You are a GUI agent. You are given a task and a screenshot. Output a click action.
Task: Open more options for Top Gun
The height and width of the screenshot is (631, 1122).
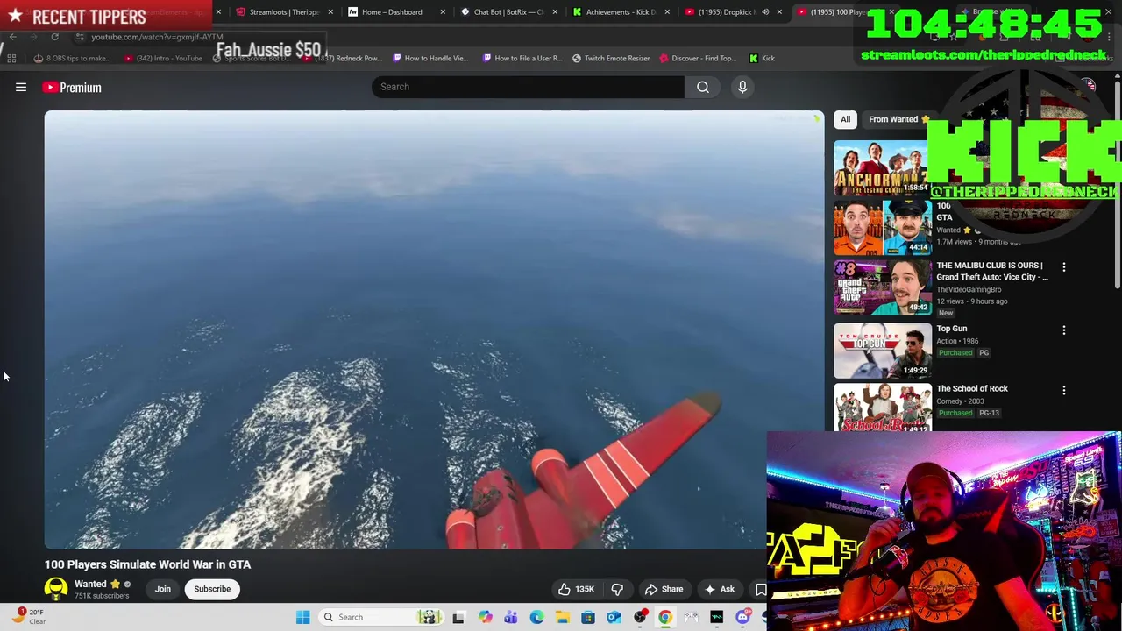1064,330
